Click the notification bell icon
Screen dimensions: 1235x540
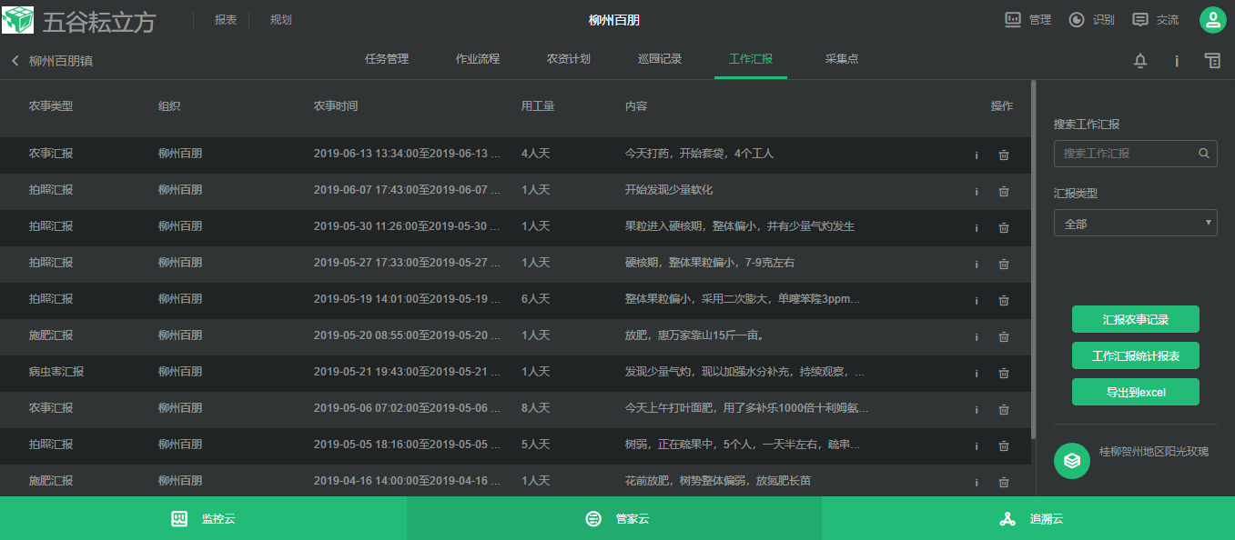(1139, 61)
